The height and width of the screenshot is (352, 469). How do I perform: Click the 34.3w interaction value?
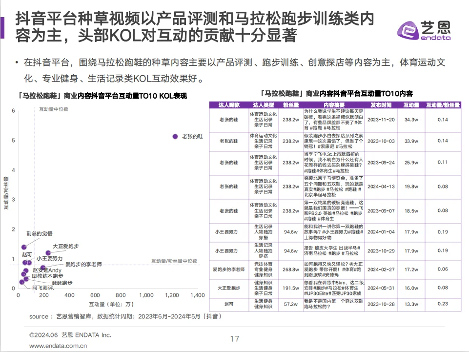point(411,120)
